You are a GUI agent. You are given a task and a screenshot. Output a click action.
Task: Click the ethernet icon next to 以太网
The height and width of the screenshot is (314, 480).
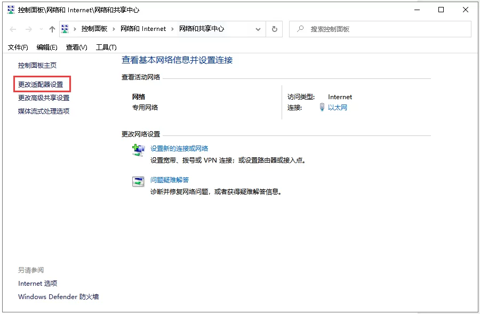[321, 107]
